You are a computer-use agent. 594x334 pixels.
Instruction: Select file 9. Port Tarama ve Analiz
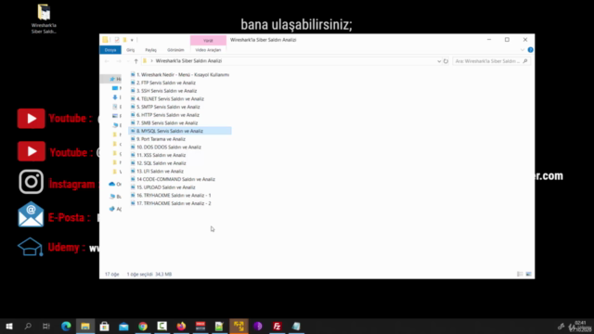pos(158,139)
